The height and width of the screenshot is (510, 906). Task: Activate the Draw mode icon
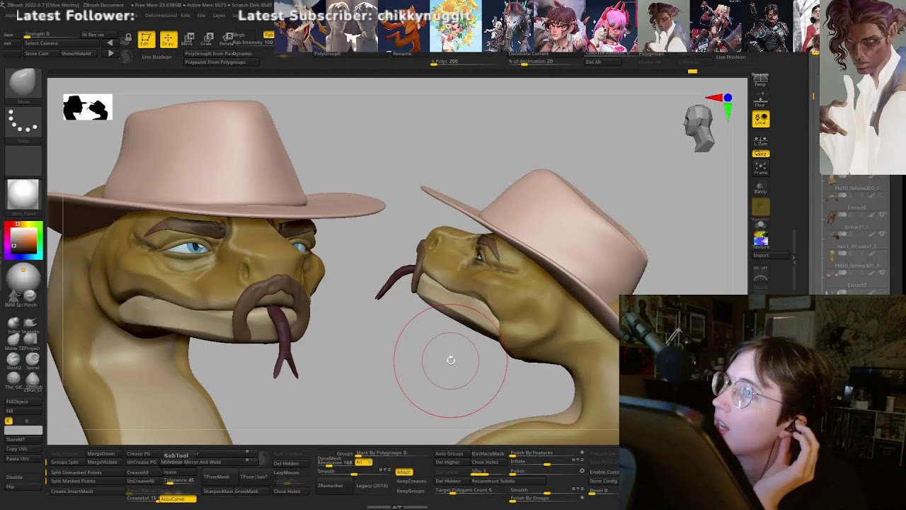[x=168, y=39]
